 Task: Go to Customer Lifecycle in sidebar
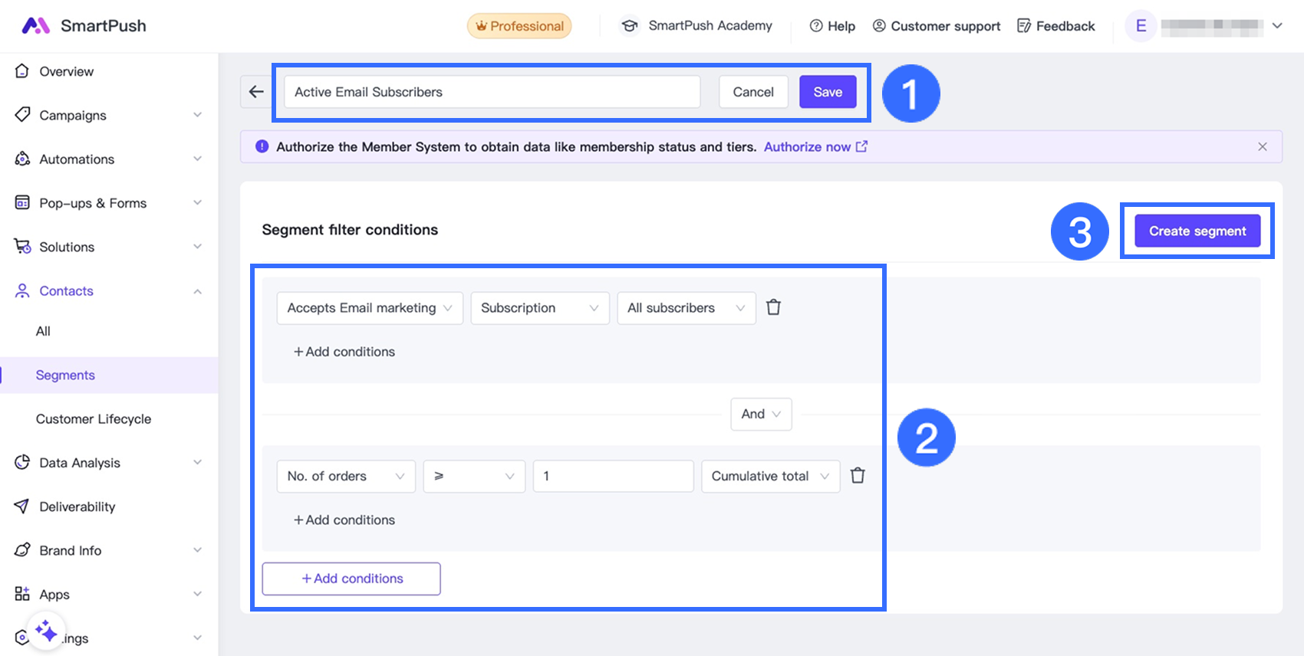(x=94, y=419)
